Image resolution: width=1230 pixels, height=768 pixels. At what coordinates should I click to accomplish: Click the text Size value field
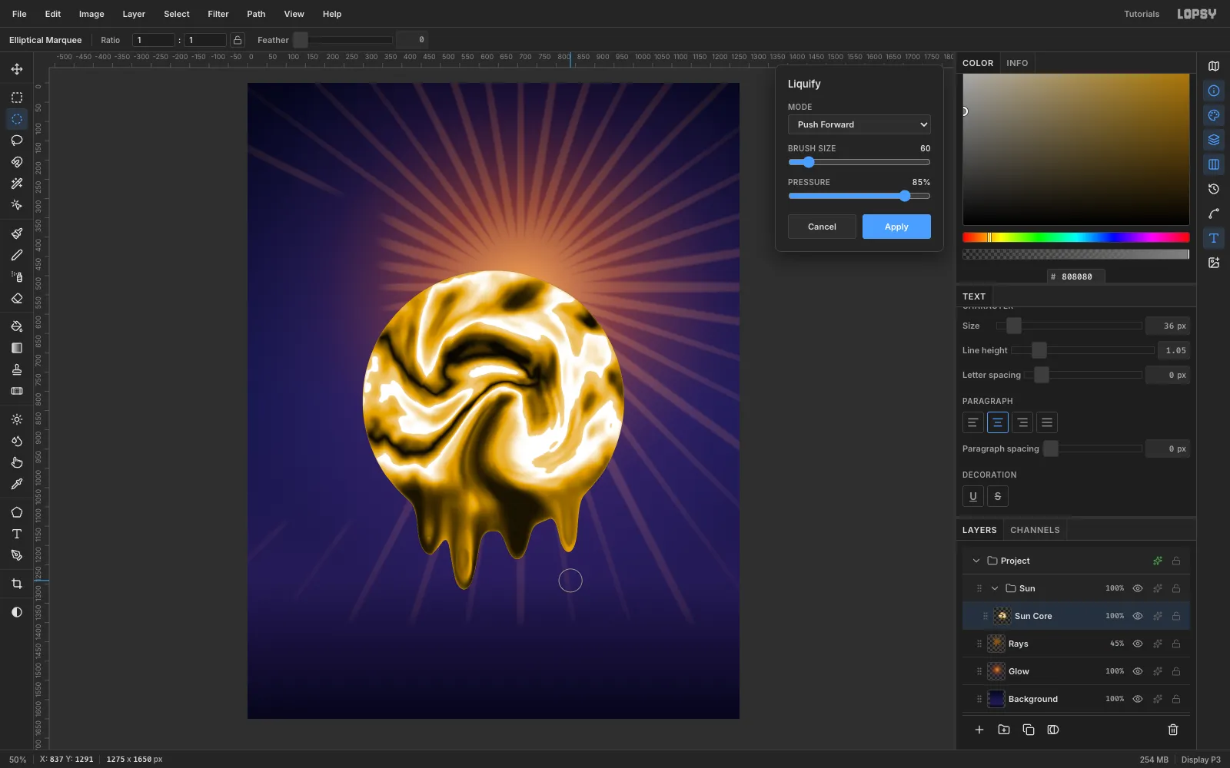(1168, 326)
